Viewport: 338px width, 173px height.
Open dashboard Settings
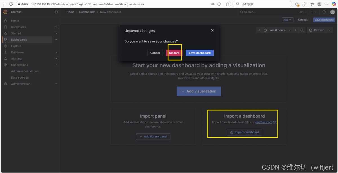point(303,20)
